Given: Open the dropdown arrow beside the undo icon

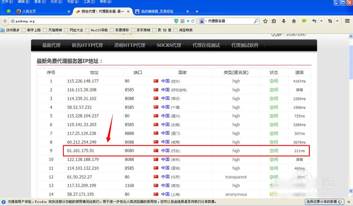Looking at the screenshot, I should point(321,21).
